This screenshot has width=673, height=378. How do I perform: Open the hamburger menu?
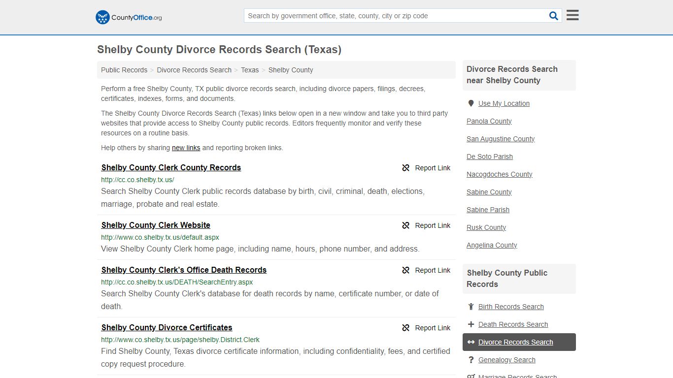coord(572,15)
